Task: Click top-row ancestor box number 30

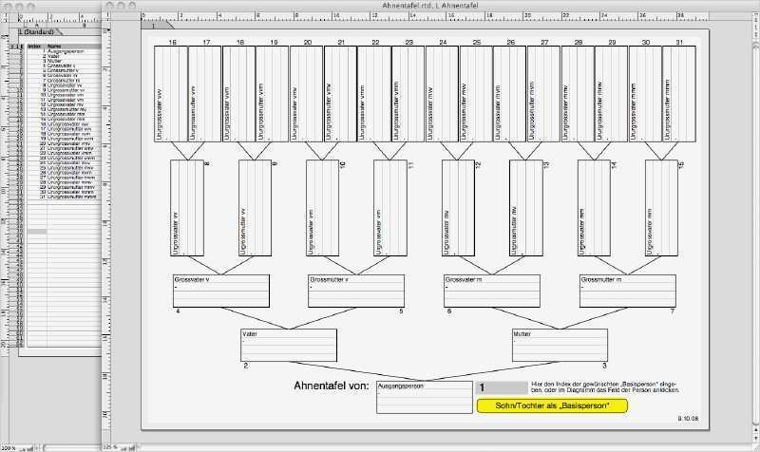Action: pyautogui.click(x=646, y=94)
